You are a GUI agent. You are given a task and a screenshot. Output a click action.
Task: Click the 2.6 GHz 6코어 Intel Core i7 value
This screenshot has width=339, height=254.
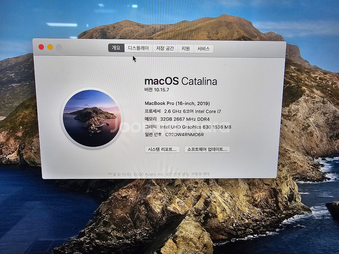pyautogui.click(x=193, y=111)
